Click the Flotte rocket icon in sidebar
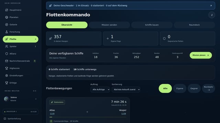This screenshot has height=123, width=220. (7, 39)
